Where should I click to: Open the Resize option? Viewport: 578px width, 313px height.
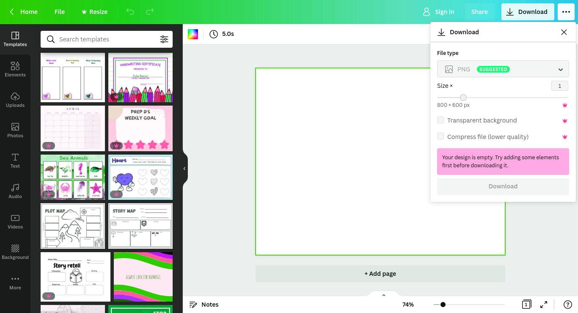pos(94,12)
